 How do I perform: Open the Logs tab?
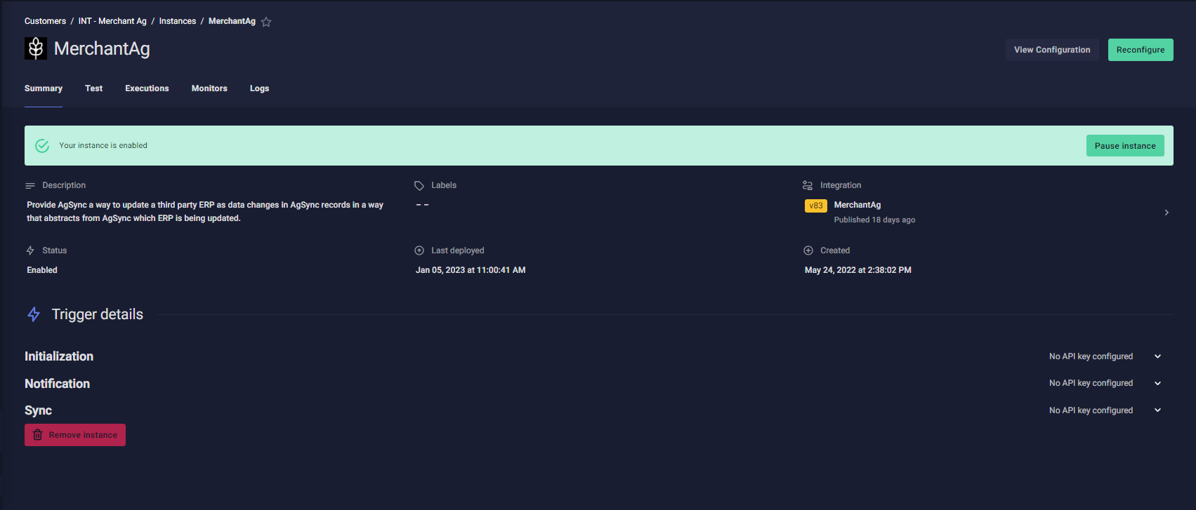259,88
